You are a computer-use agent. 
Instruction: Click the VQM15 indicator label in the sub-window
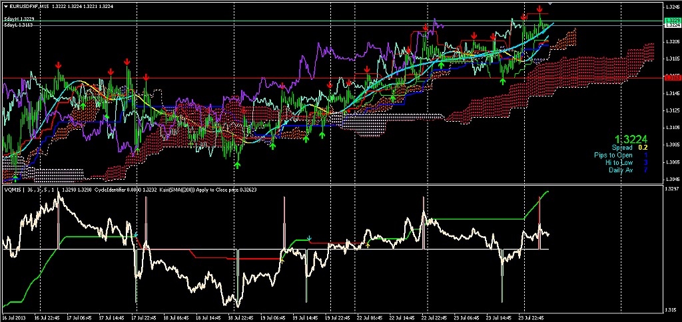tap(13, 190)
